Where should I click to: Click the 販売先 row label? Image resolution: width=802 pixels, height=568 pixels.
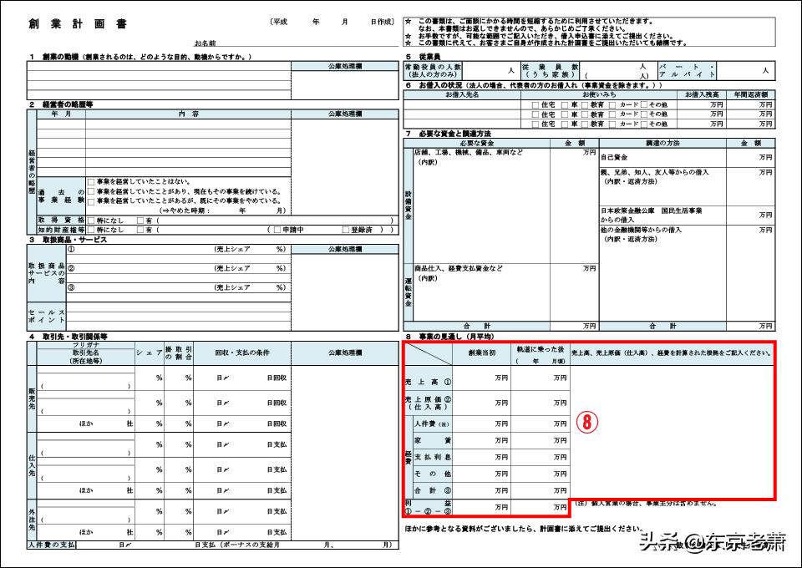click(x=33, y=398)
